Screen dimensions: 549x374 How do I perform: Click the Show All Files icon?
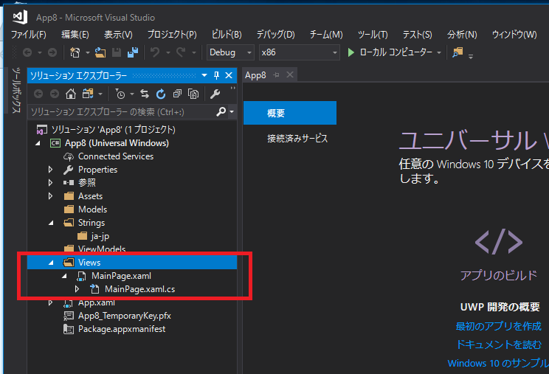coord(193,94)
